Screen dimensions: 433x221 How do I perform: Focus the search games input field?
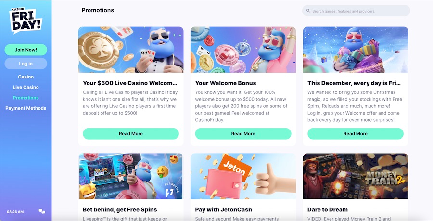click(356, 11)
